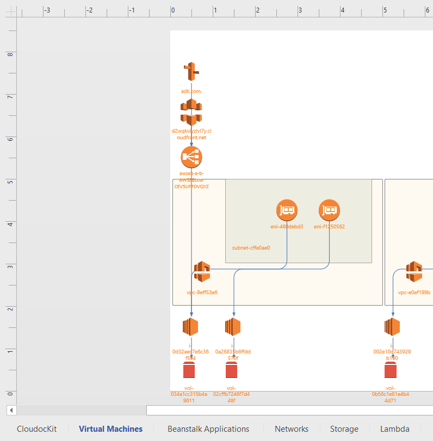Click the adk.com. label text
The height and width of the screenshot is (441, 433).
click(x=191, y=91)
